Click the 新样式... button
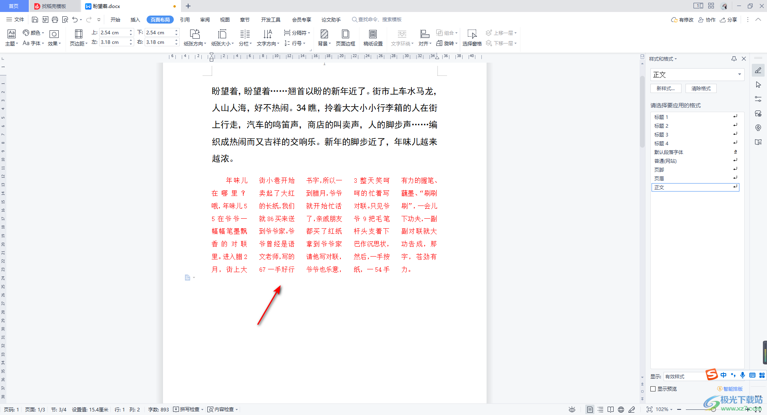The image size is (767, 415). (x=666, y=89)
